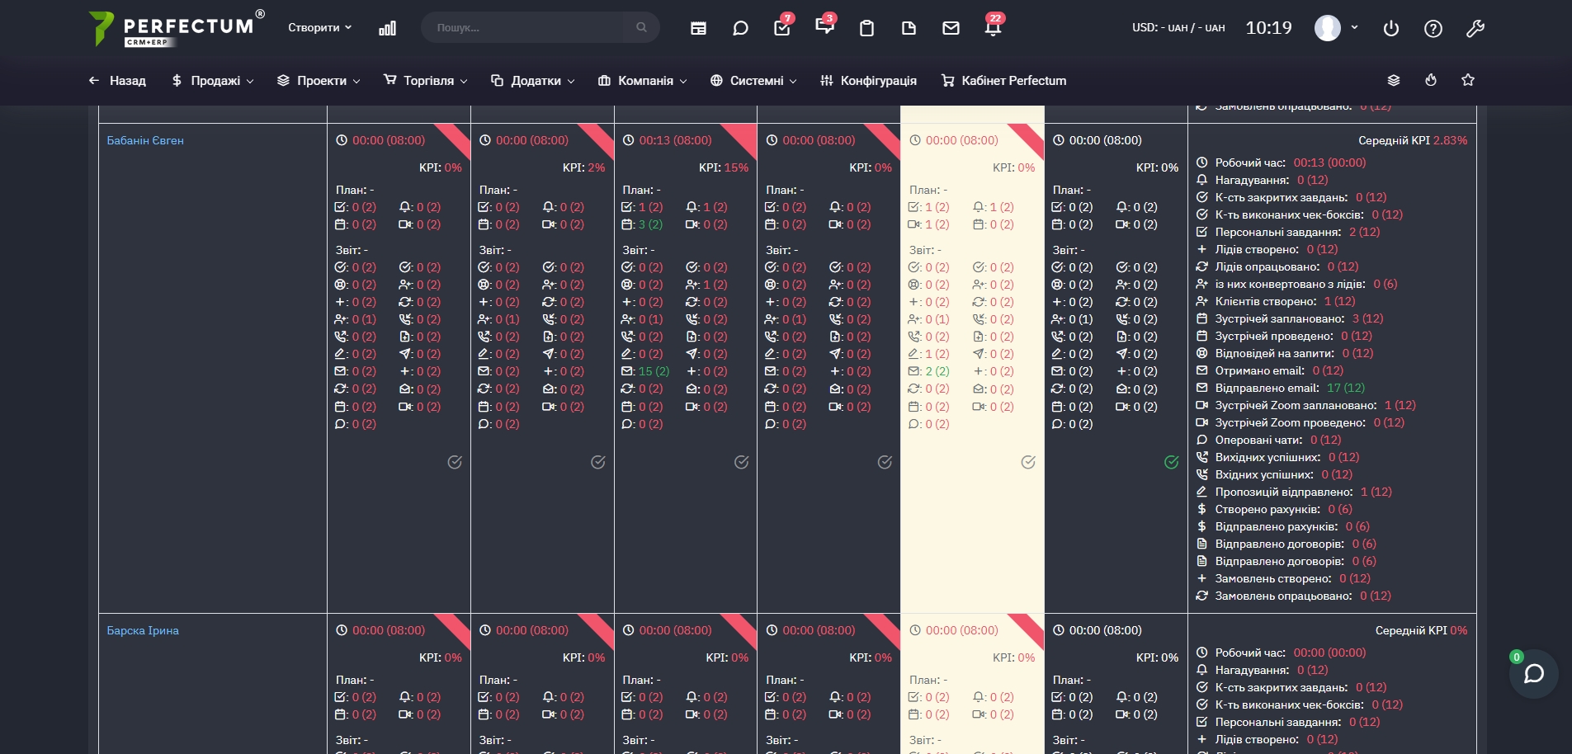The height and width of the screenshot is (754, 1572).
Task: Open messages icon with badge 3
Action: pyautogui.click(x=824, y=26)
